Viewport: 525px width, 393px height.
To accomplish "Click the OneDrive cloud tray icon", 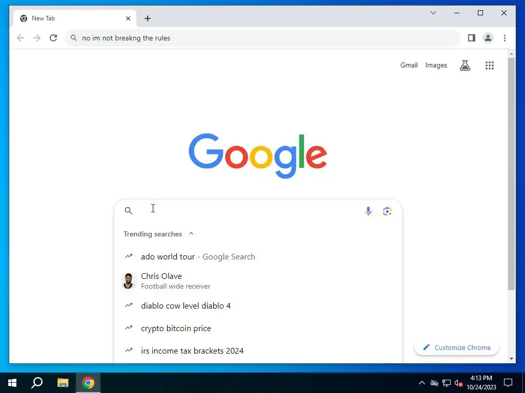I will point(434,383).
